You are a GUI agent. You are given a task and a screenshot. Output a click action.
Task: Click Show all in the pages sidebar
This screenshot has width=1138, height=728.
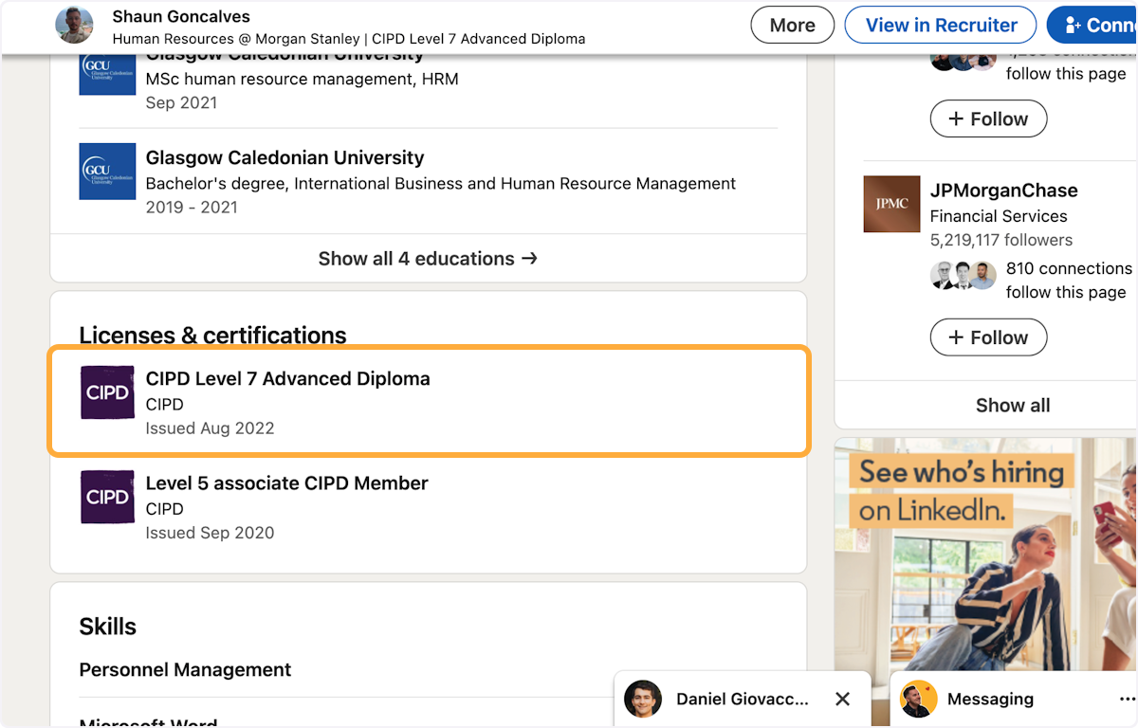tap(1013, 406)
